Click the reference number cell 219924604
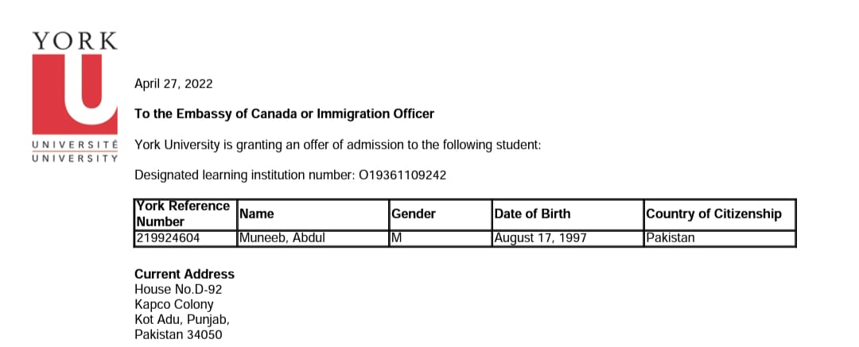Image resolution: width=859 pixels, height=347 pixels. (168, 237)
